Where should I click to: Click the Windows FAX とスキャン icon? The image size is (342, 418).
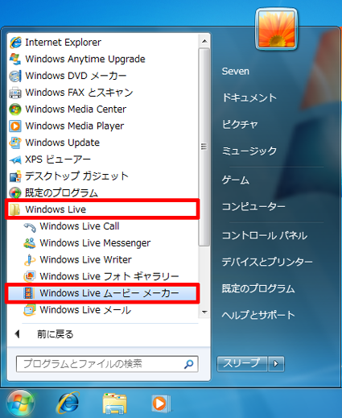coord(15,93)
